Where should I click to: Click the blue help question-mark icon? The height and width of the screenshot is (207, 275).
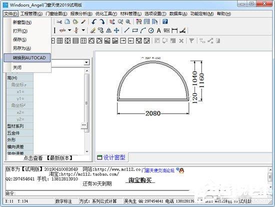[x=165, y=22]
